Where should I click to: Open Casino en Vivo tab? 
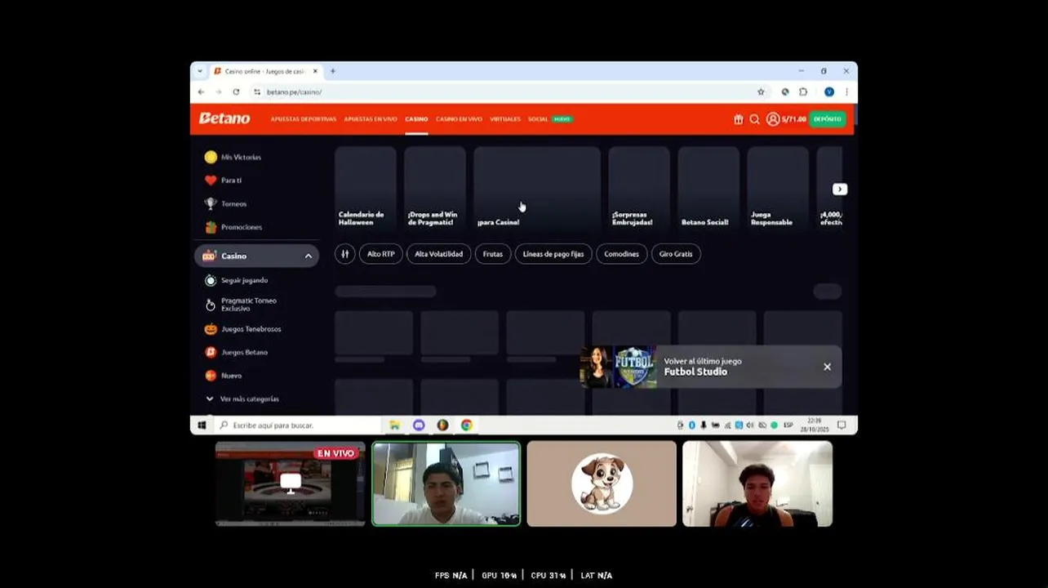tap(459, 119)
